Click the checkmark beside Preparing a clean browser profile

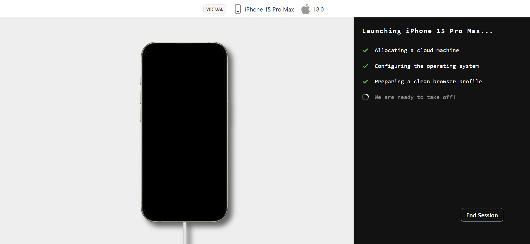[365, 82]
